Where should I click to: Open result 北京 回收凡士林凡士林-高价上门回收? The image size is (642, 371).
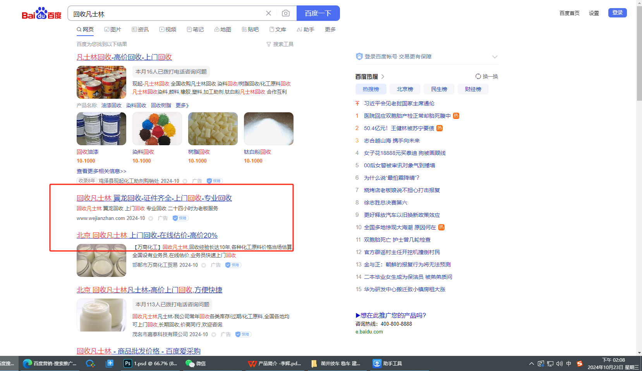(x=149, y=290)
